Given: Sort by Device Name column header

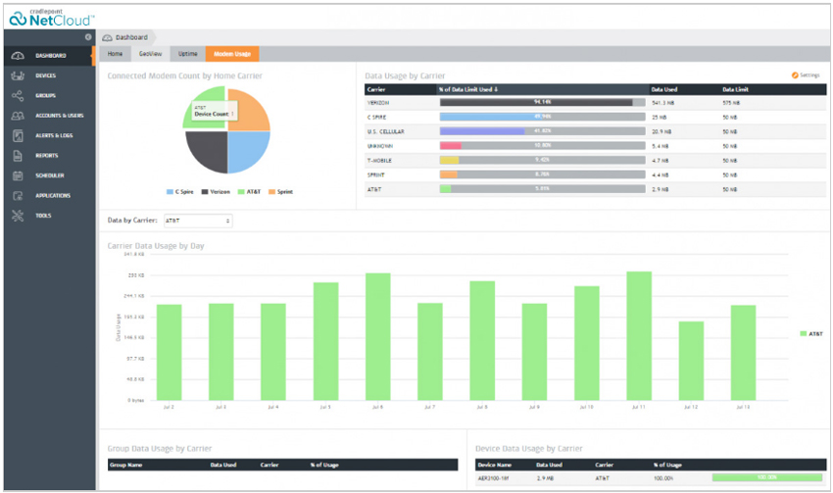Looking at the screenshot, I should coord(495,465).
